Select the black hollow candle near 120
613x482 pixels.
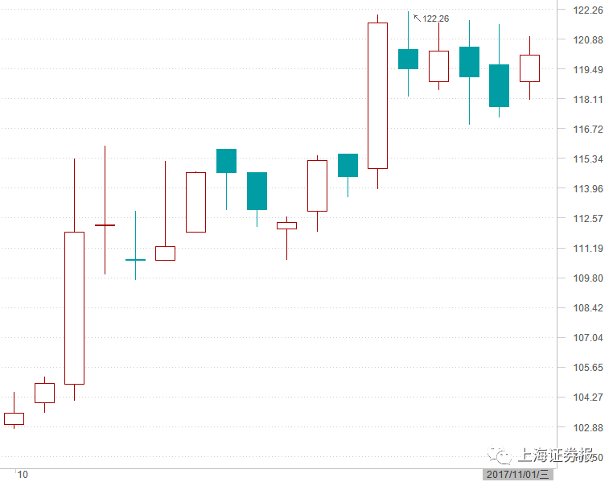pyautogui.click(x=438, y=66)
